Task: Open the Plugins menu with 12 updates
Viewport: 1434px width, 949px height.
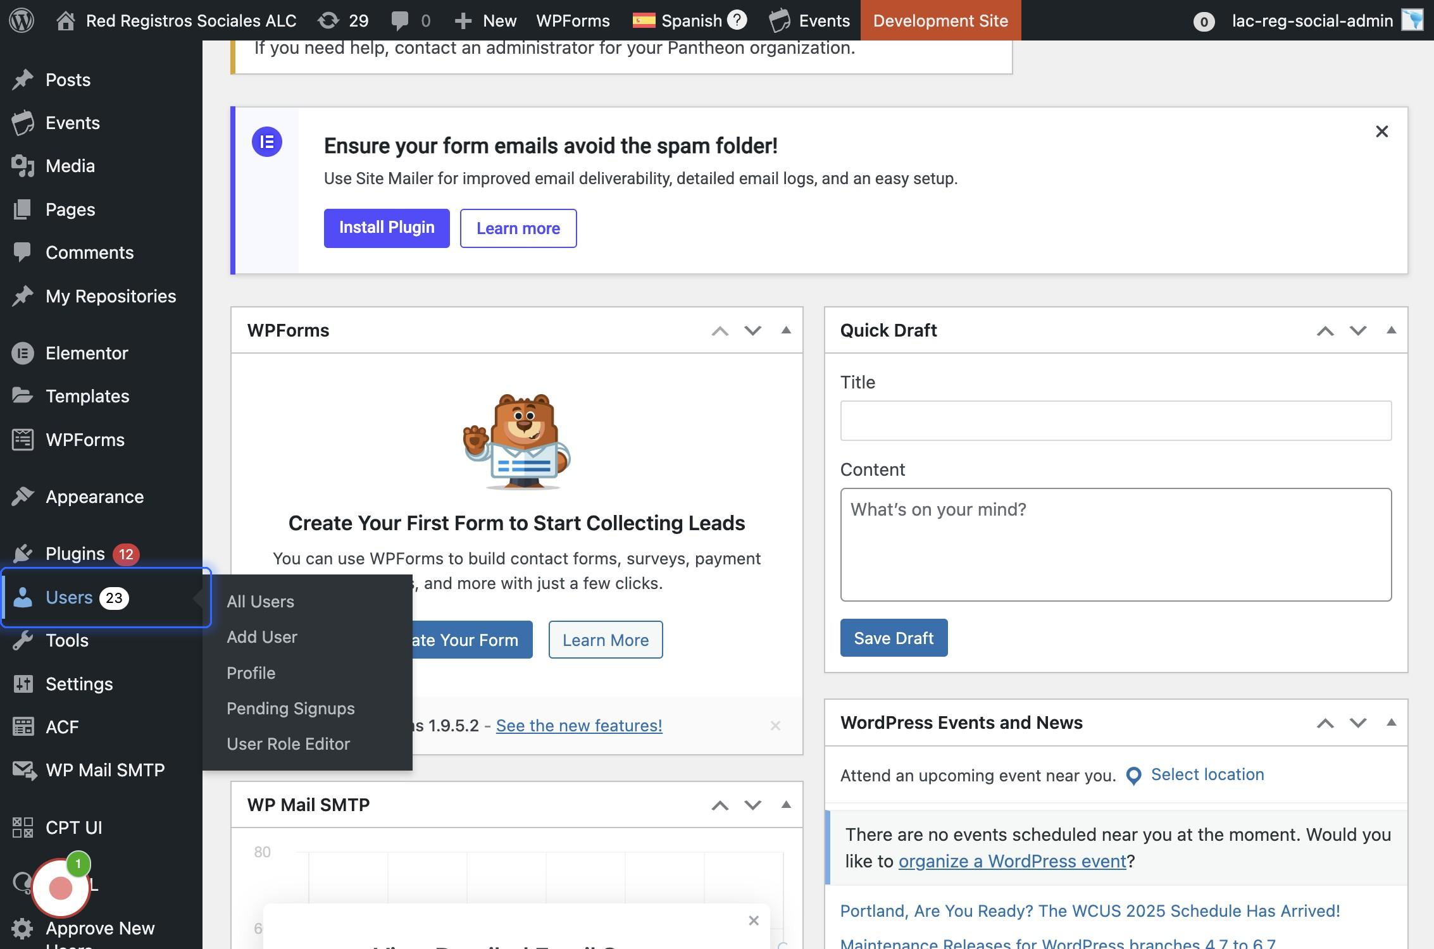Action: click(75, 554)
